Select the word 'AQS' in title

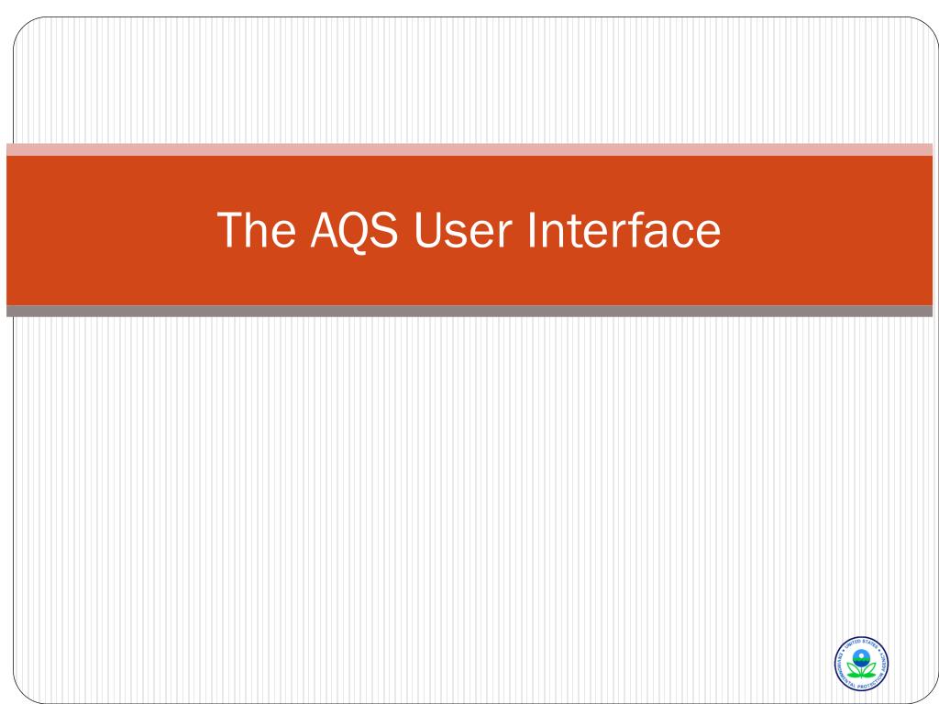[x=353, y=230]
